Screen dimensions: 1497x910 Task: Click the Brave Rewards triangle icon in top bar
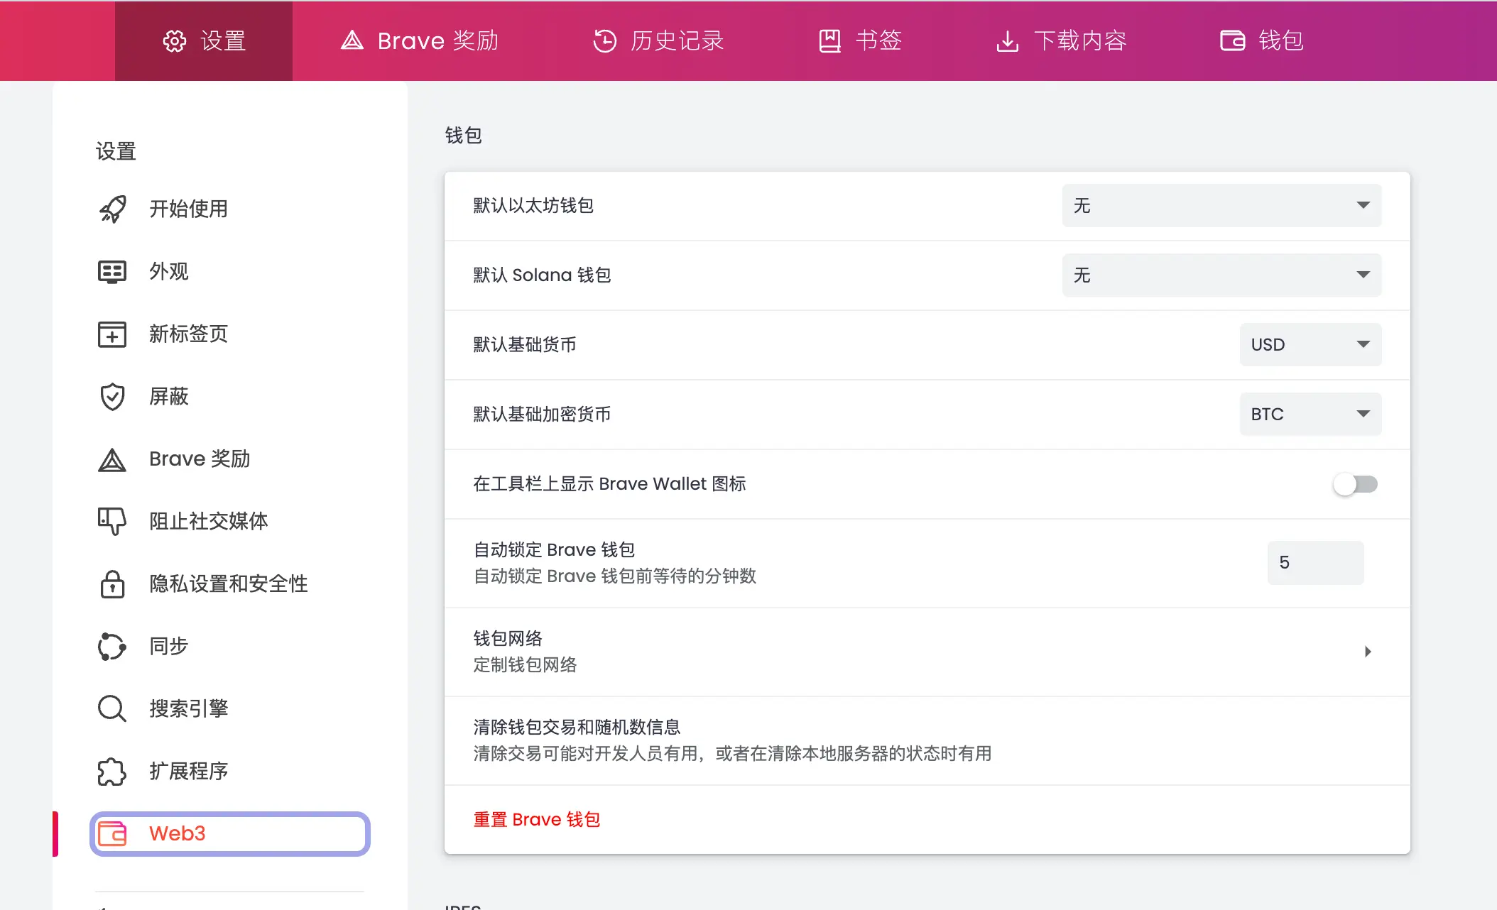[352, 40]
